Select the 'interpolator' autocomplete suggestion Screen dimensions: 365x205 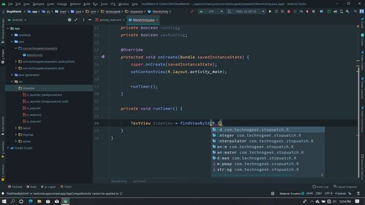pos(267,141)
